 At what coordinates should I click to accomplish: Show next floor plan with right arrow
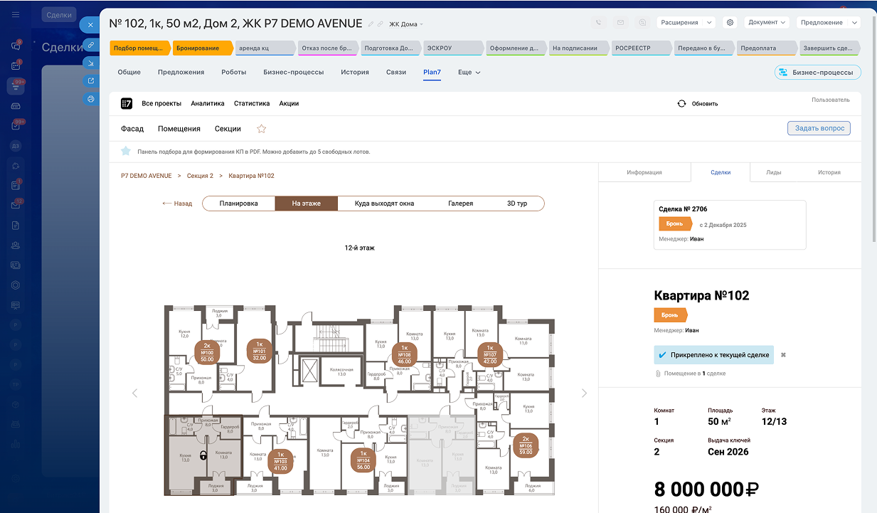pyautogui.click(x=585, y=393)
